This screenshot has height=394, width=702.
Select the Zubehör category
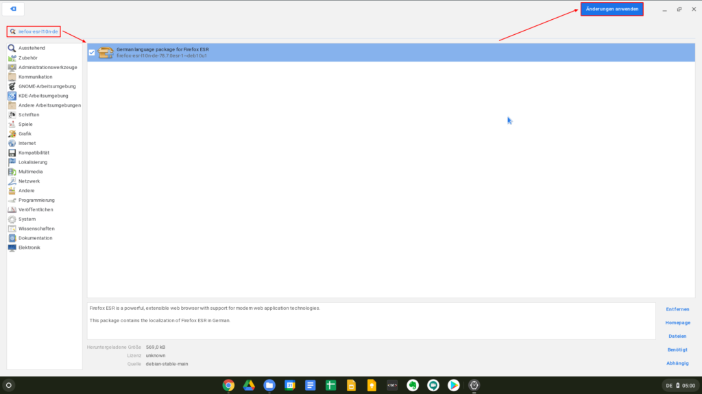27,57
